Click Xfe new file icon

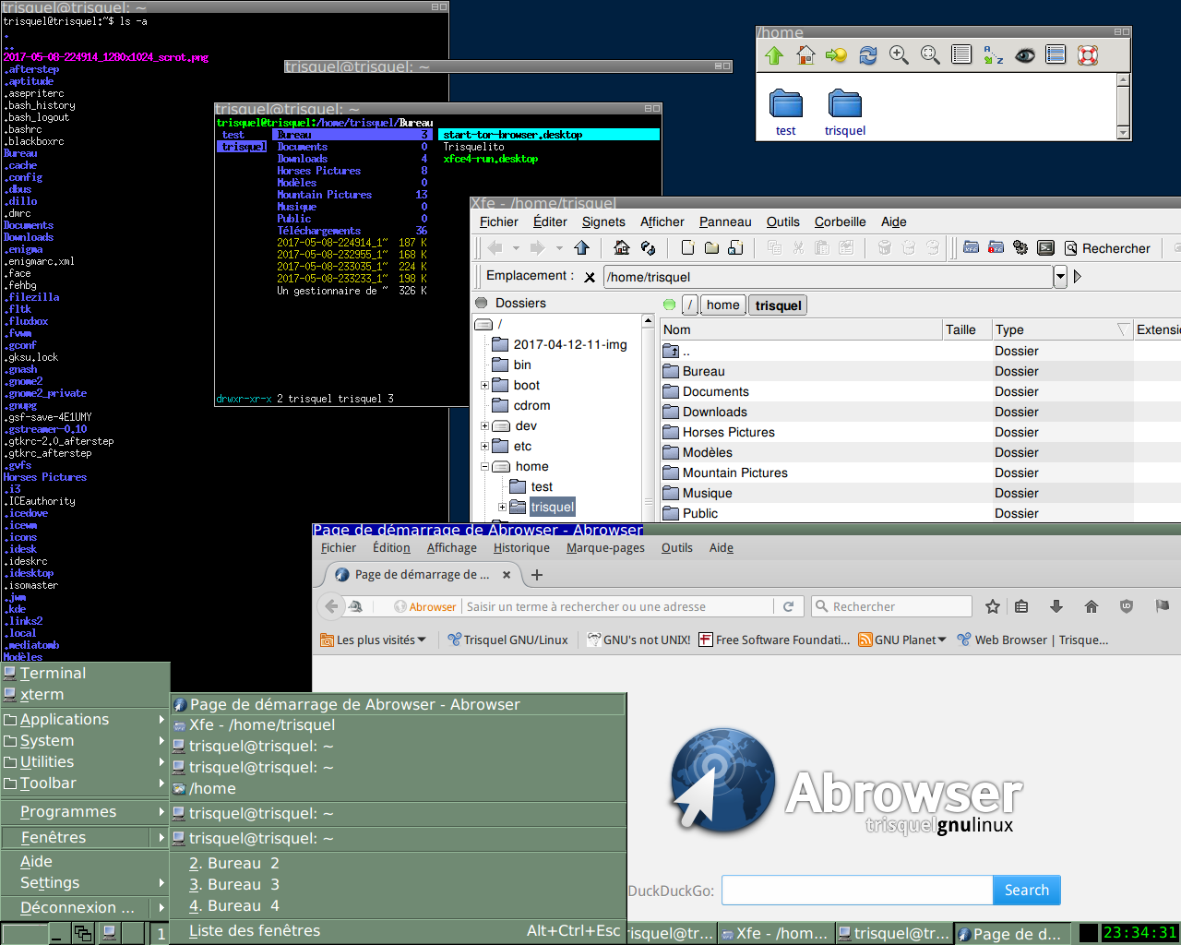click(687, 247)
